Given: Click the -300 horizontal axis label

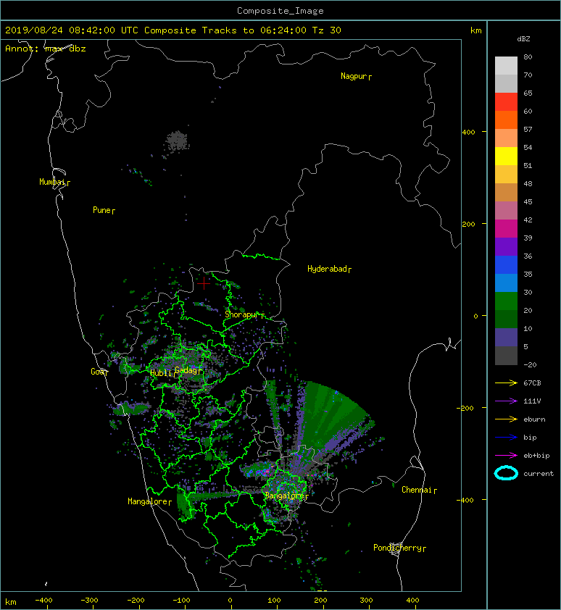Looking at the screenshot, I should [88, 601].
